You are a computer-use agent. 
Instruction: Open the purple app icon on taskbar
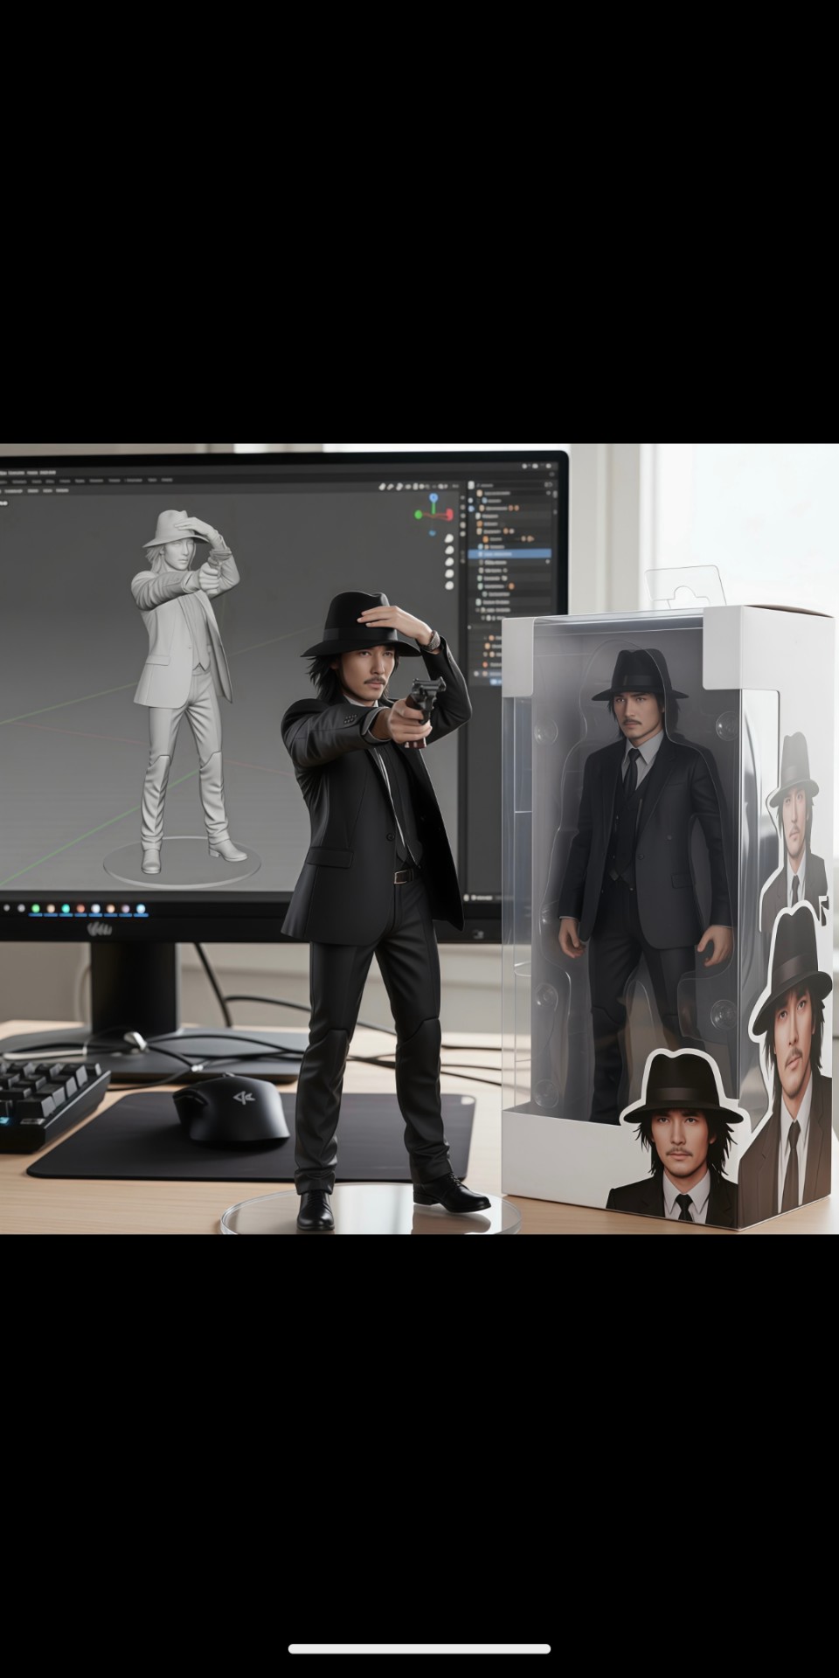[x=125, y=909]
